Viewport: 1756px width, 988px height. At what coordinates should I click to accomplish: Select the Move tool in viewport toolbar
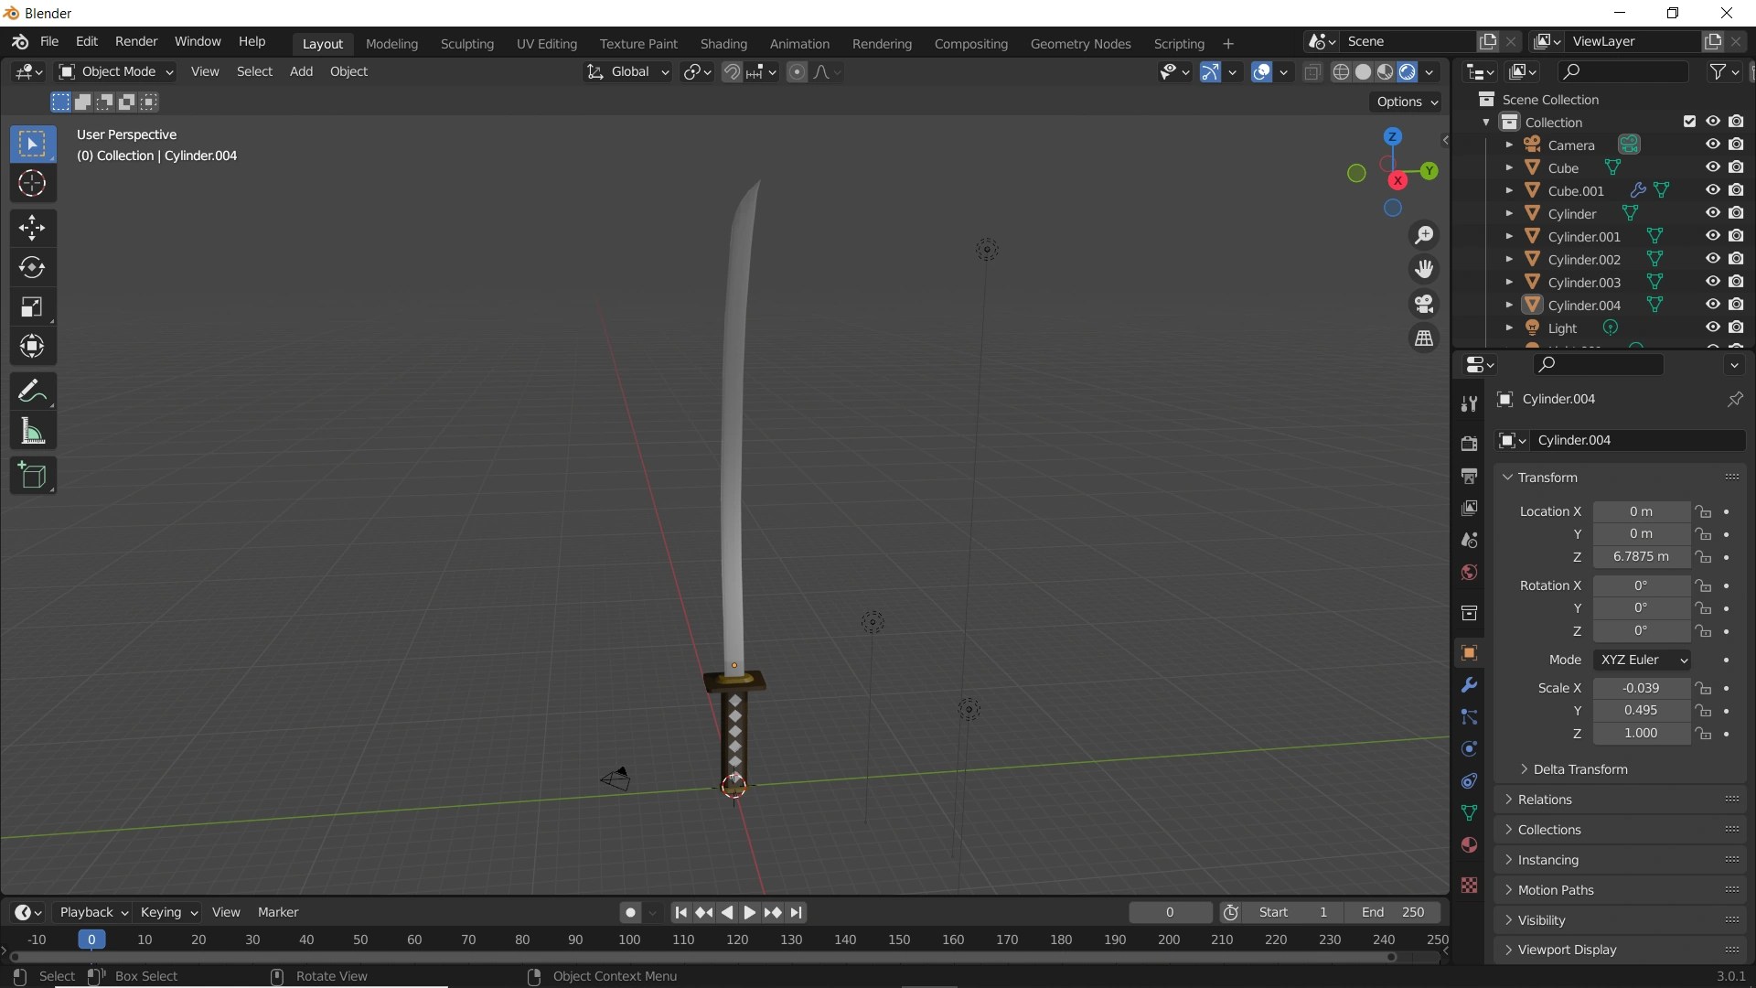click(x=32, y=228)
